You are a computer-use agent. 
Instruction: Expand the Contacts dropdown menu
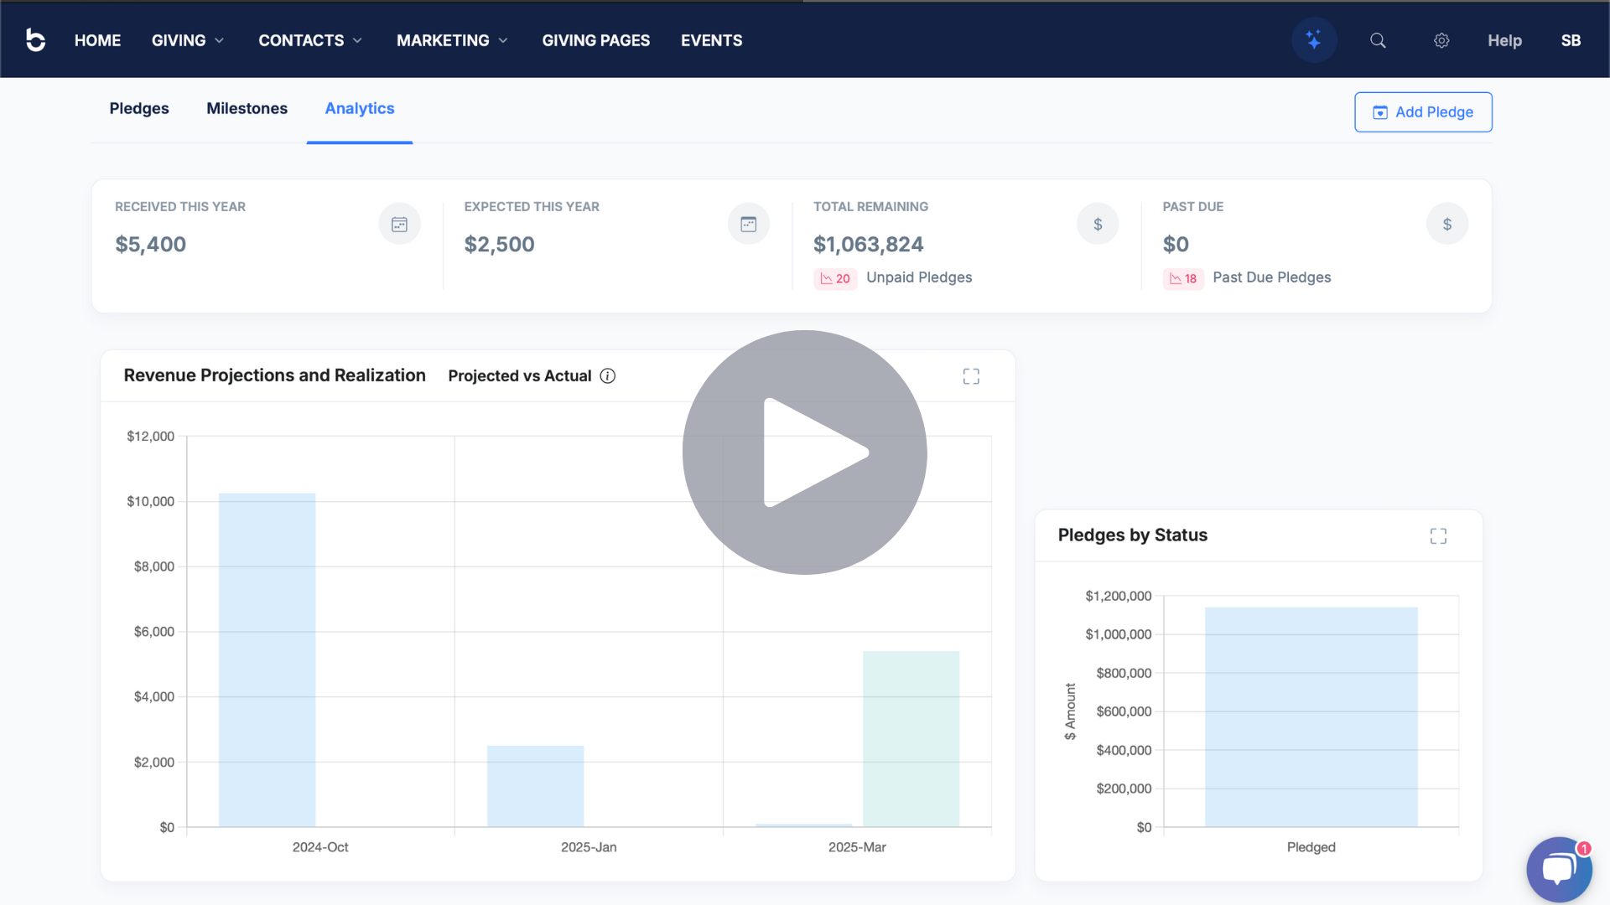pos(310,40)
